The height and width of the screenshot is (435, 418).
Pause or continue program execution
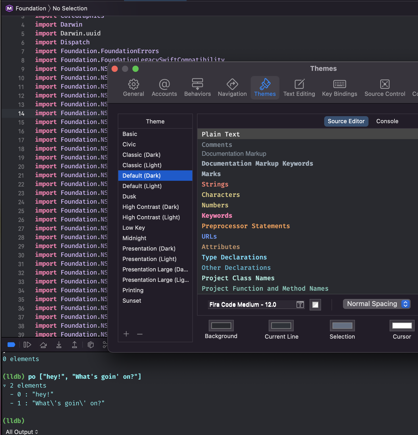click(x=27, y=345)
